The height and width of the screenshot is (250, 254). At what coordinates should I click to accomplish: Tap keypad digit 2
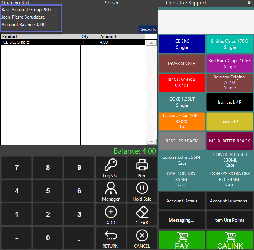48,214
